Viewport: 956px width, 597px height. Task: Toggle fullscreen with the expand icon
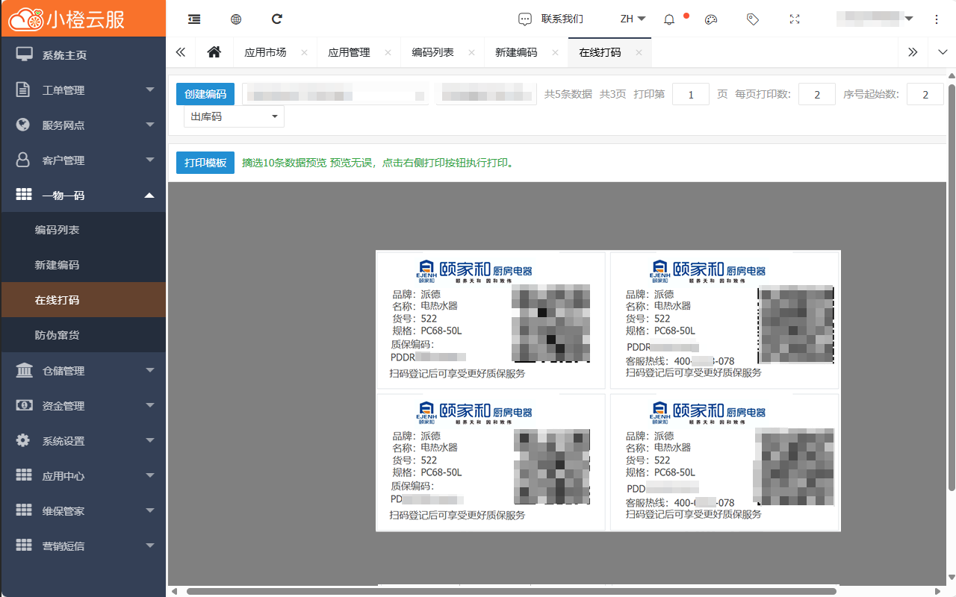[x=795, y=19]
